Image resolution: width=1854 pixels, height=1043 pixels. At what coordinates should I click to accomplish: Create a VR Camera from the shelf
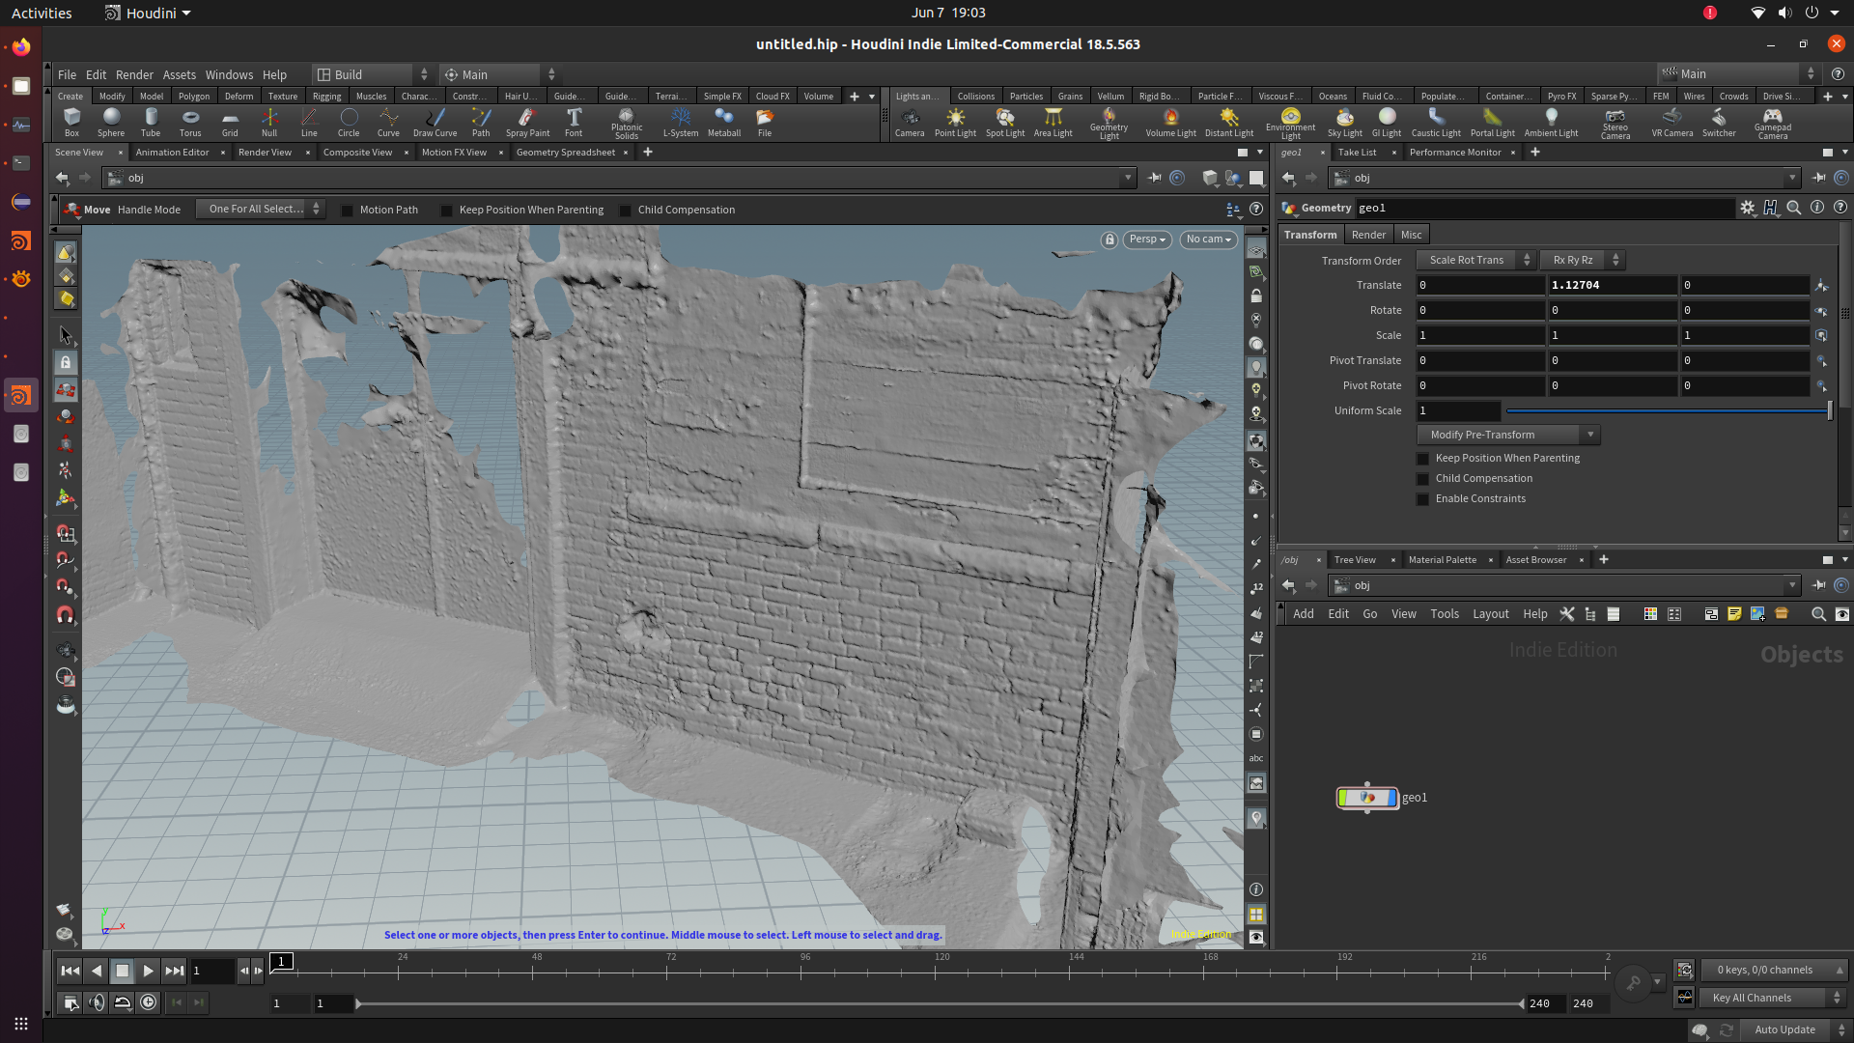(1671, 123)
